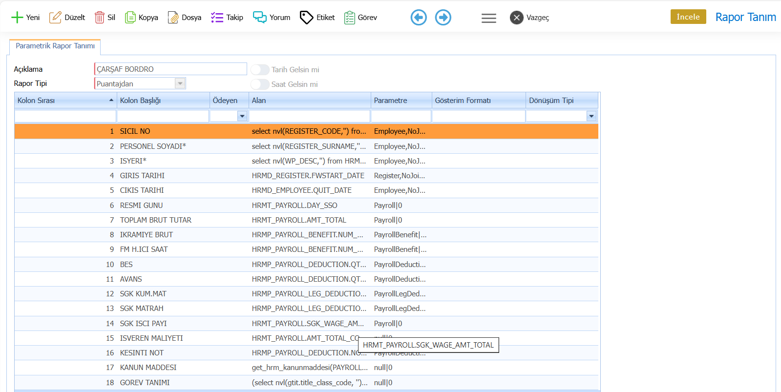781x392 pixels.
Task: Select the ISVEREN MALIYETI row
Action: click(306, 338)
